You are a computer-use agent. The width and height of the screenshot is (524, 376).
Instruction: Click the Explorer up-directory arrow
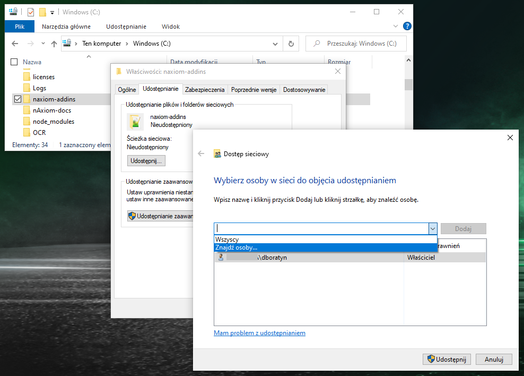54,44
